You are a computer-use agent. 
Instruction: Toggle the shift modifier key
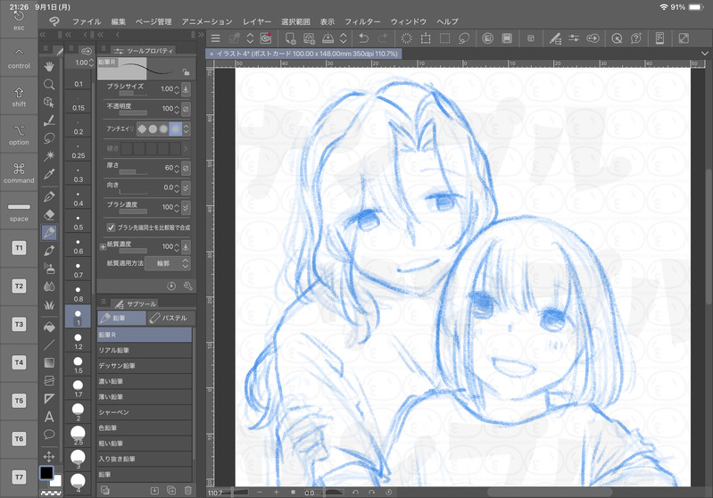pos(19,96)
